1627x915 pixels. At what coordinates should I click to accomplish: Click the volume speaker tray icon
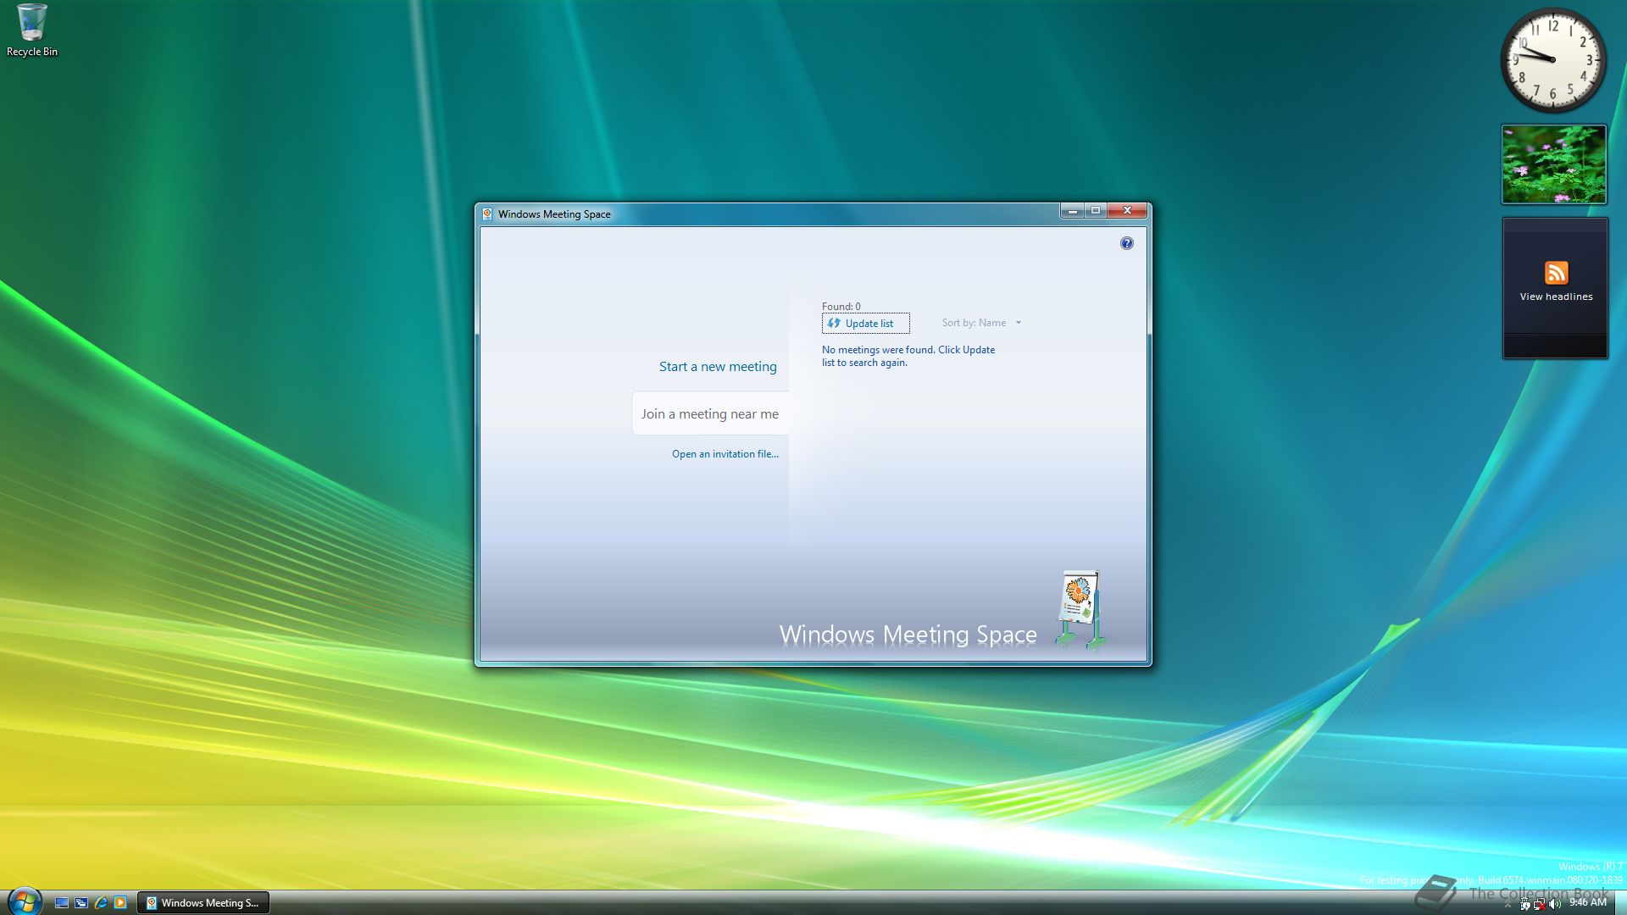1555,904
